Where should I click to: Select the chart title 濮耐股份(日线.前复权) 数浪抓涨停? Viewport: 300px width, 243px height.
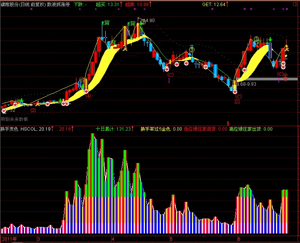(x=35, y=5)
